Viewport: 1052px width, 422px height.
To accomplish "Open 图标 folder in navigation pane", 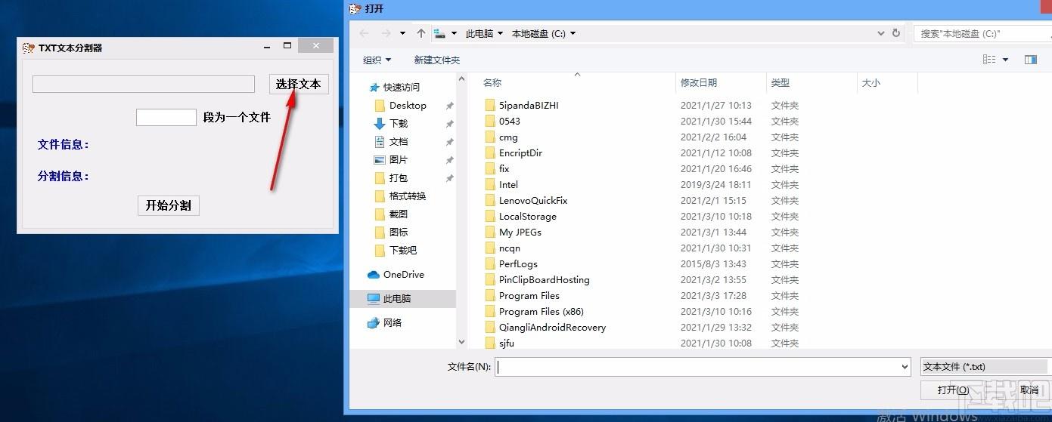I will point(399,232).
